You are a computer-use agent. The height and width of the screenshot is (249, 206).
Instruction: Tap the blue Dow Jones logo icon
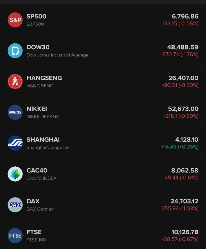tap(15, 51)
